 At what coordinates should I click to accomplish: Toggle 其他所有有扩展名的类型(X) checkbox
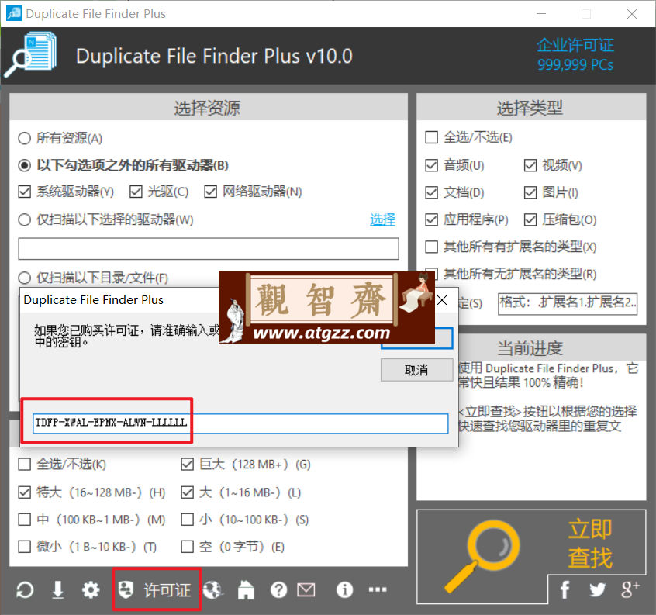[x=432, y=247]
